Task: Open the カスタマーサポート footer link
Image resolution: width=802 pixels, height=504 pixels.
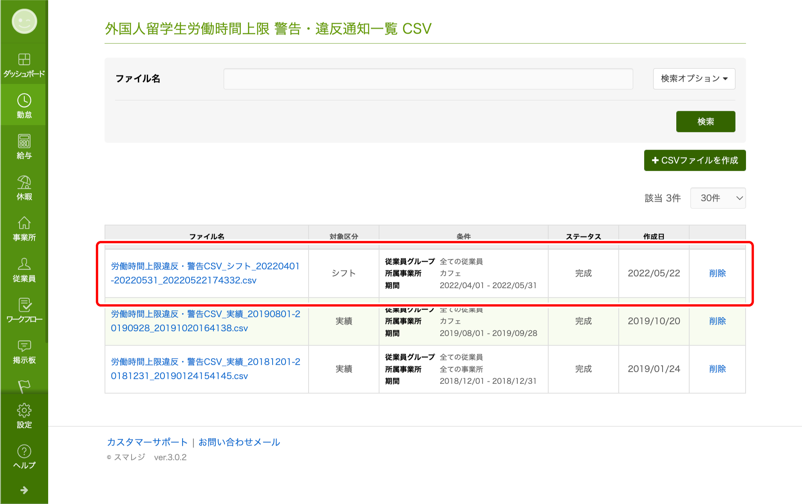Action: (x=147, y=442)
